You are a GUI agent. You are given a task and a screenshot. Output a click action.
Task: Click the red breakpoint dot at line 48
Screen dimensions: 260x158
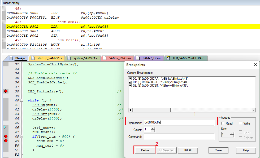6,136
